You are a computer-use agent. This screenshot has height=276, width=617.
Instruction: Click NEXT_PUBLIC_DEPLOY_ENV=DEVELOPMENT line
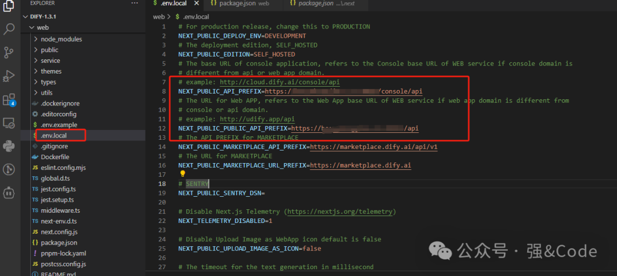coord(242,36)
